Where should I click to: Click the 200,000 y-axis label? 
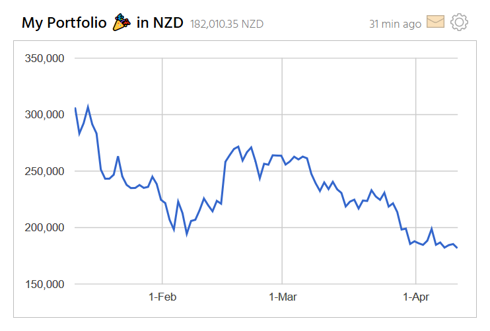point(44,228)
